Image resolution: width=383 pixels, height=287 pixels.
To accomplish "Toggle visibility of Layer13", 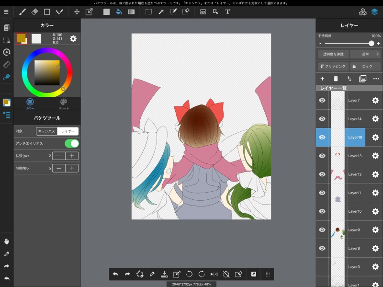I will click(x=322, y=155).
